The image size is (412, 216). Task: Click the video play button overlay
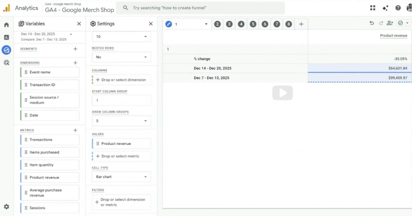pyautogui.click(x=283, y=92)
